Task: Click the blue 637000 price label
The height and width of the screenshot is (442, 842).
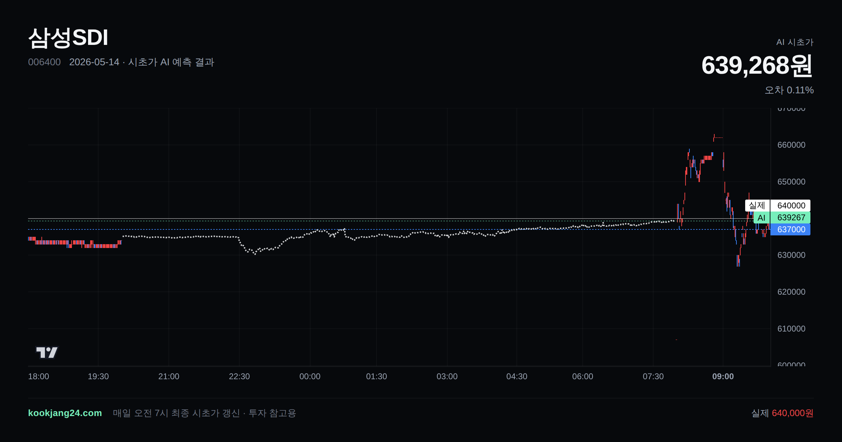Action: [790, 229]
